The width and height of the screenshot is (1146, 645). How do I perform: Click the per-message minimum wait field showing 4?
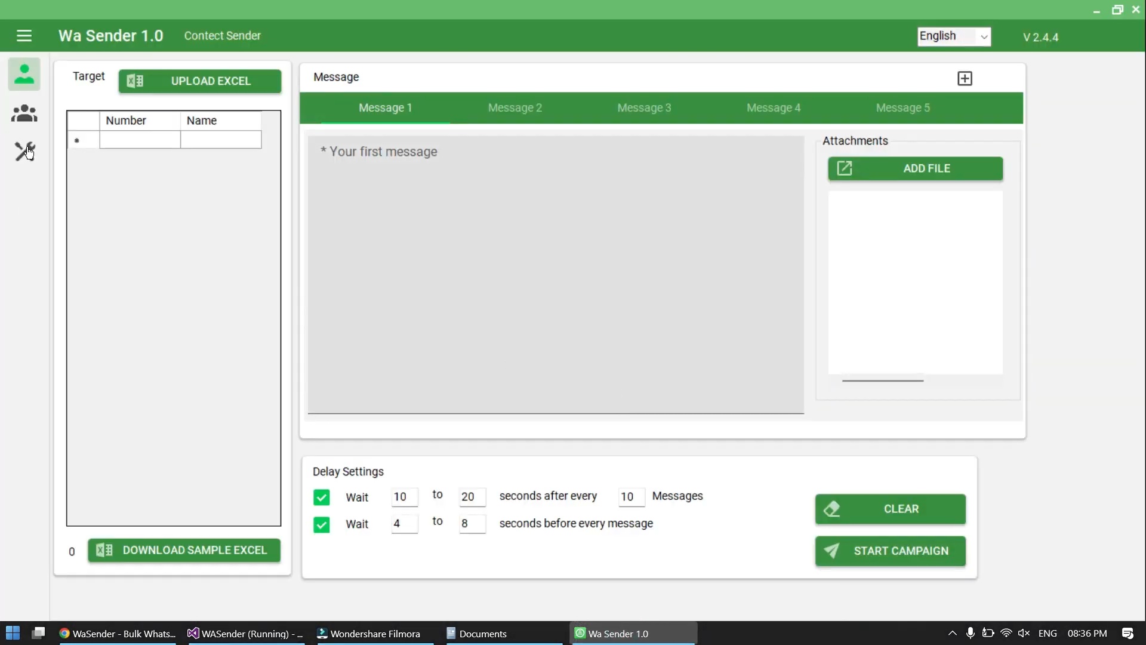tap(404, 524)
